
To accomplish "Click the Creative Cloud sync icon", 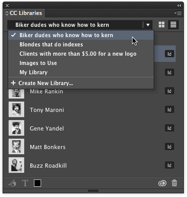I will [162, 184].
